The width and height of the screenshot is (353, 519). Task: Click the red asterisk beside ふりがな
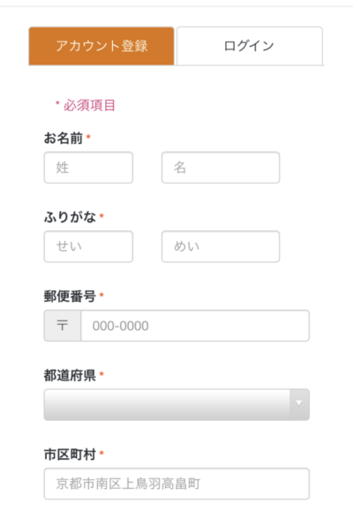pos(101,215)
